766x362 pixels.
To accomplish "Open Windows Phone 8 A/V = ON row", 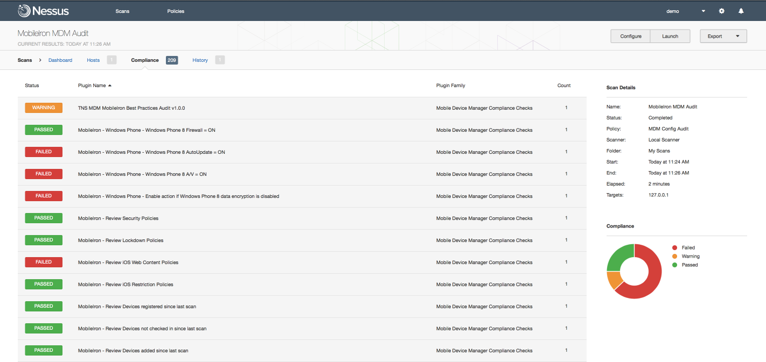I will pos(302,174).
